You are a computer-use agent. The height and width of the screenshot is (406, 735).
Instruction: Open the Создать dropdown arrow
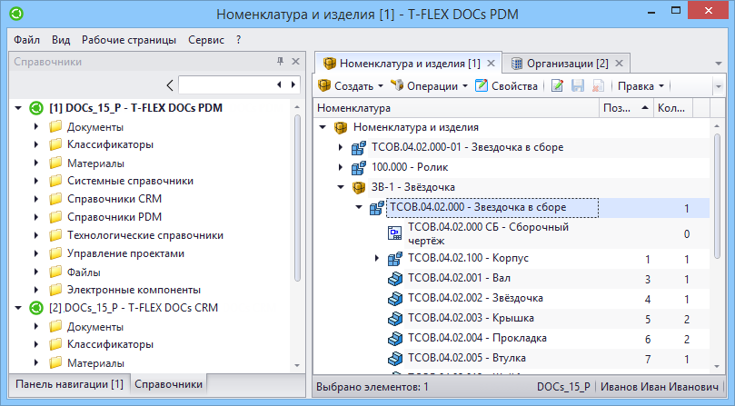pos(381,86)
